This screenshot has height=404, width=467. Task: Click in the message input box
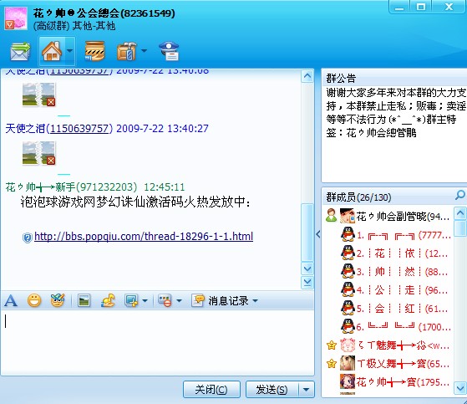pos(157,342)
